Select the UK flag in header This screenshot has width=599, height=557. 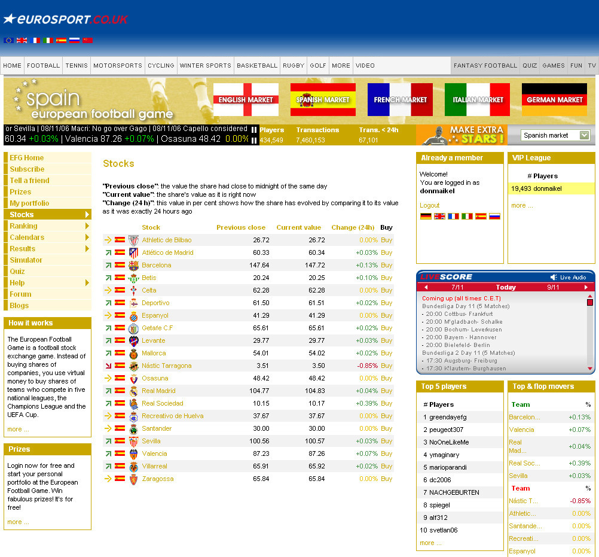click(x=22, y=40)
